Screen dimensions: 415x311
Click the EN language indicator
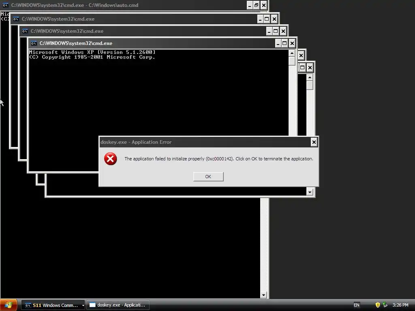tap(357, 305)
